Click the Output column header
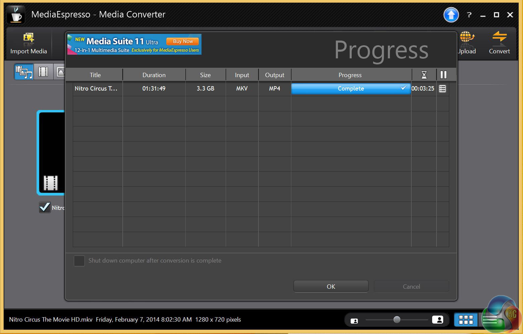 pyautogui.click(x=275, y=75)
